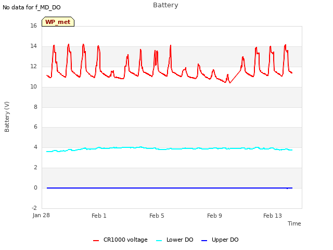Click the Feb 1 x-axis tick label

(99, 216)
